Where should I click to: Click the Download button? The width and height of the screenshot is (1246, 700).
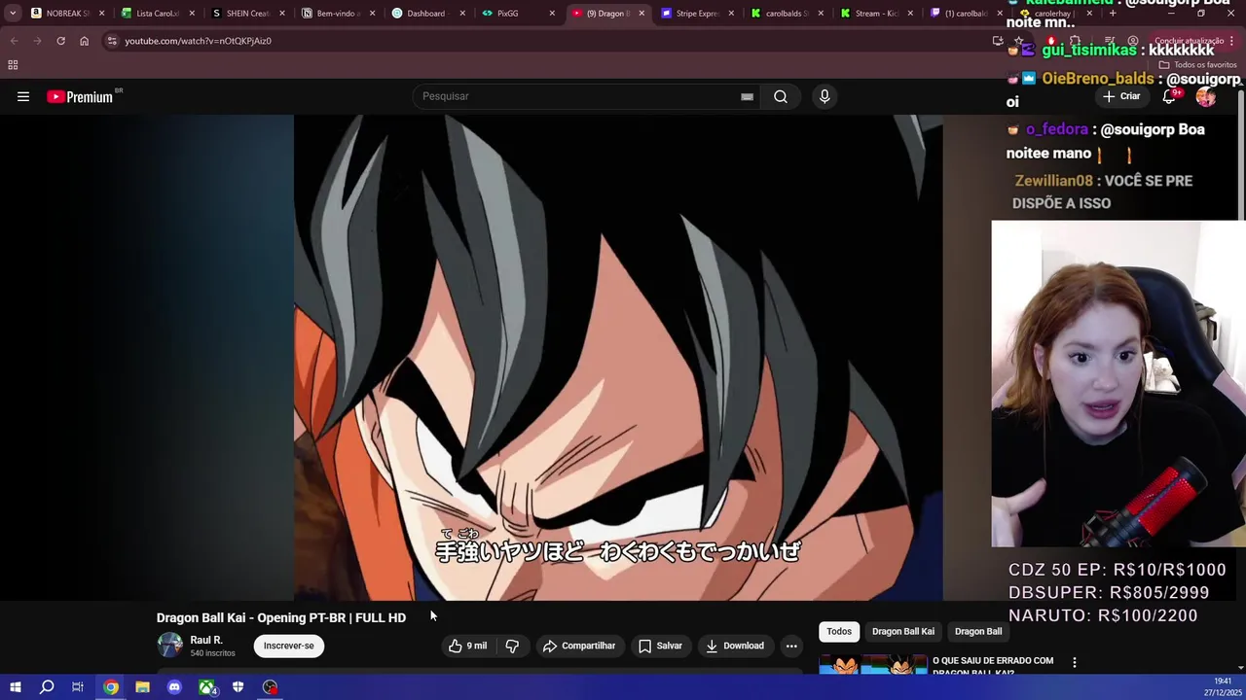735,646
